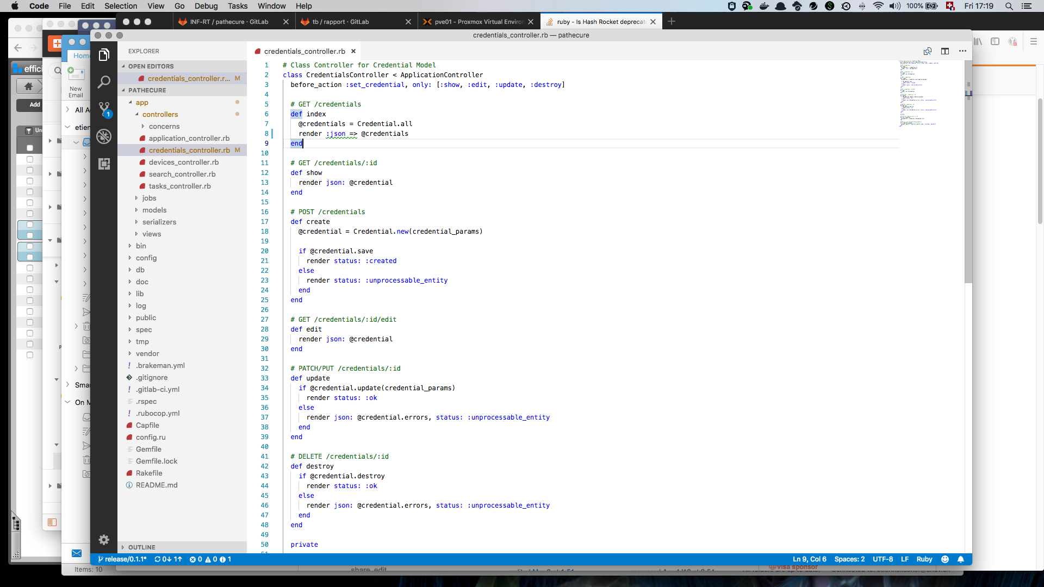The image size is (1044, 587).
Task: Open devices_controller.rb file
Action: point(183,163)
